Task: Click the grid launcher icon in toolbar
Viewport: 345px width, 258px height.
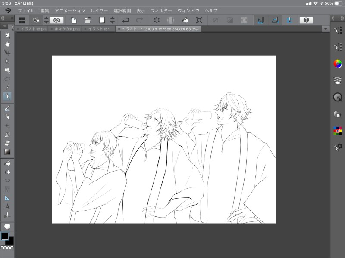Action: point(22,20)
